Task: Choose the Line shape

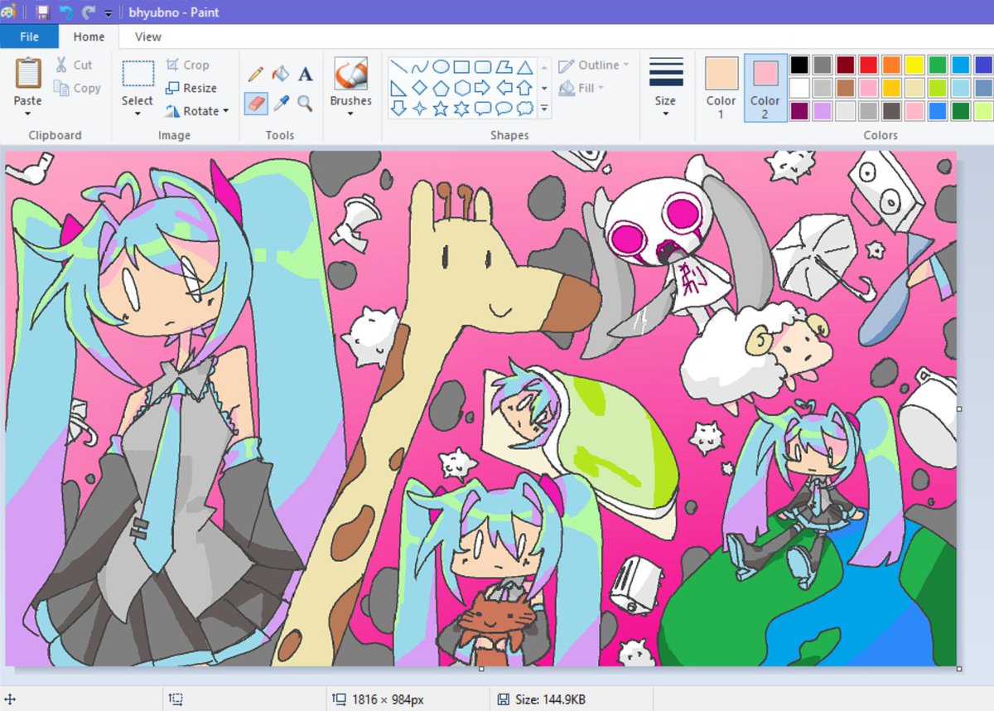Action: pyautogui.click(x=398, y=67)
